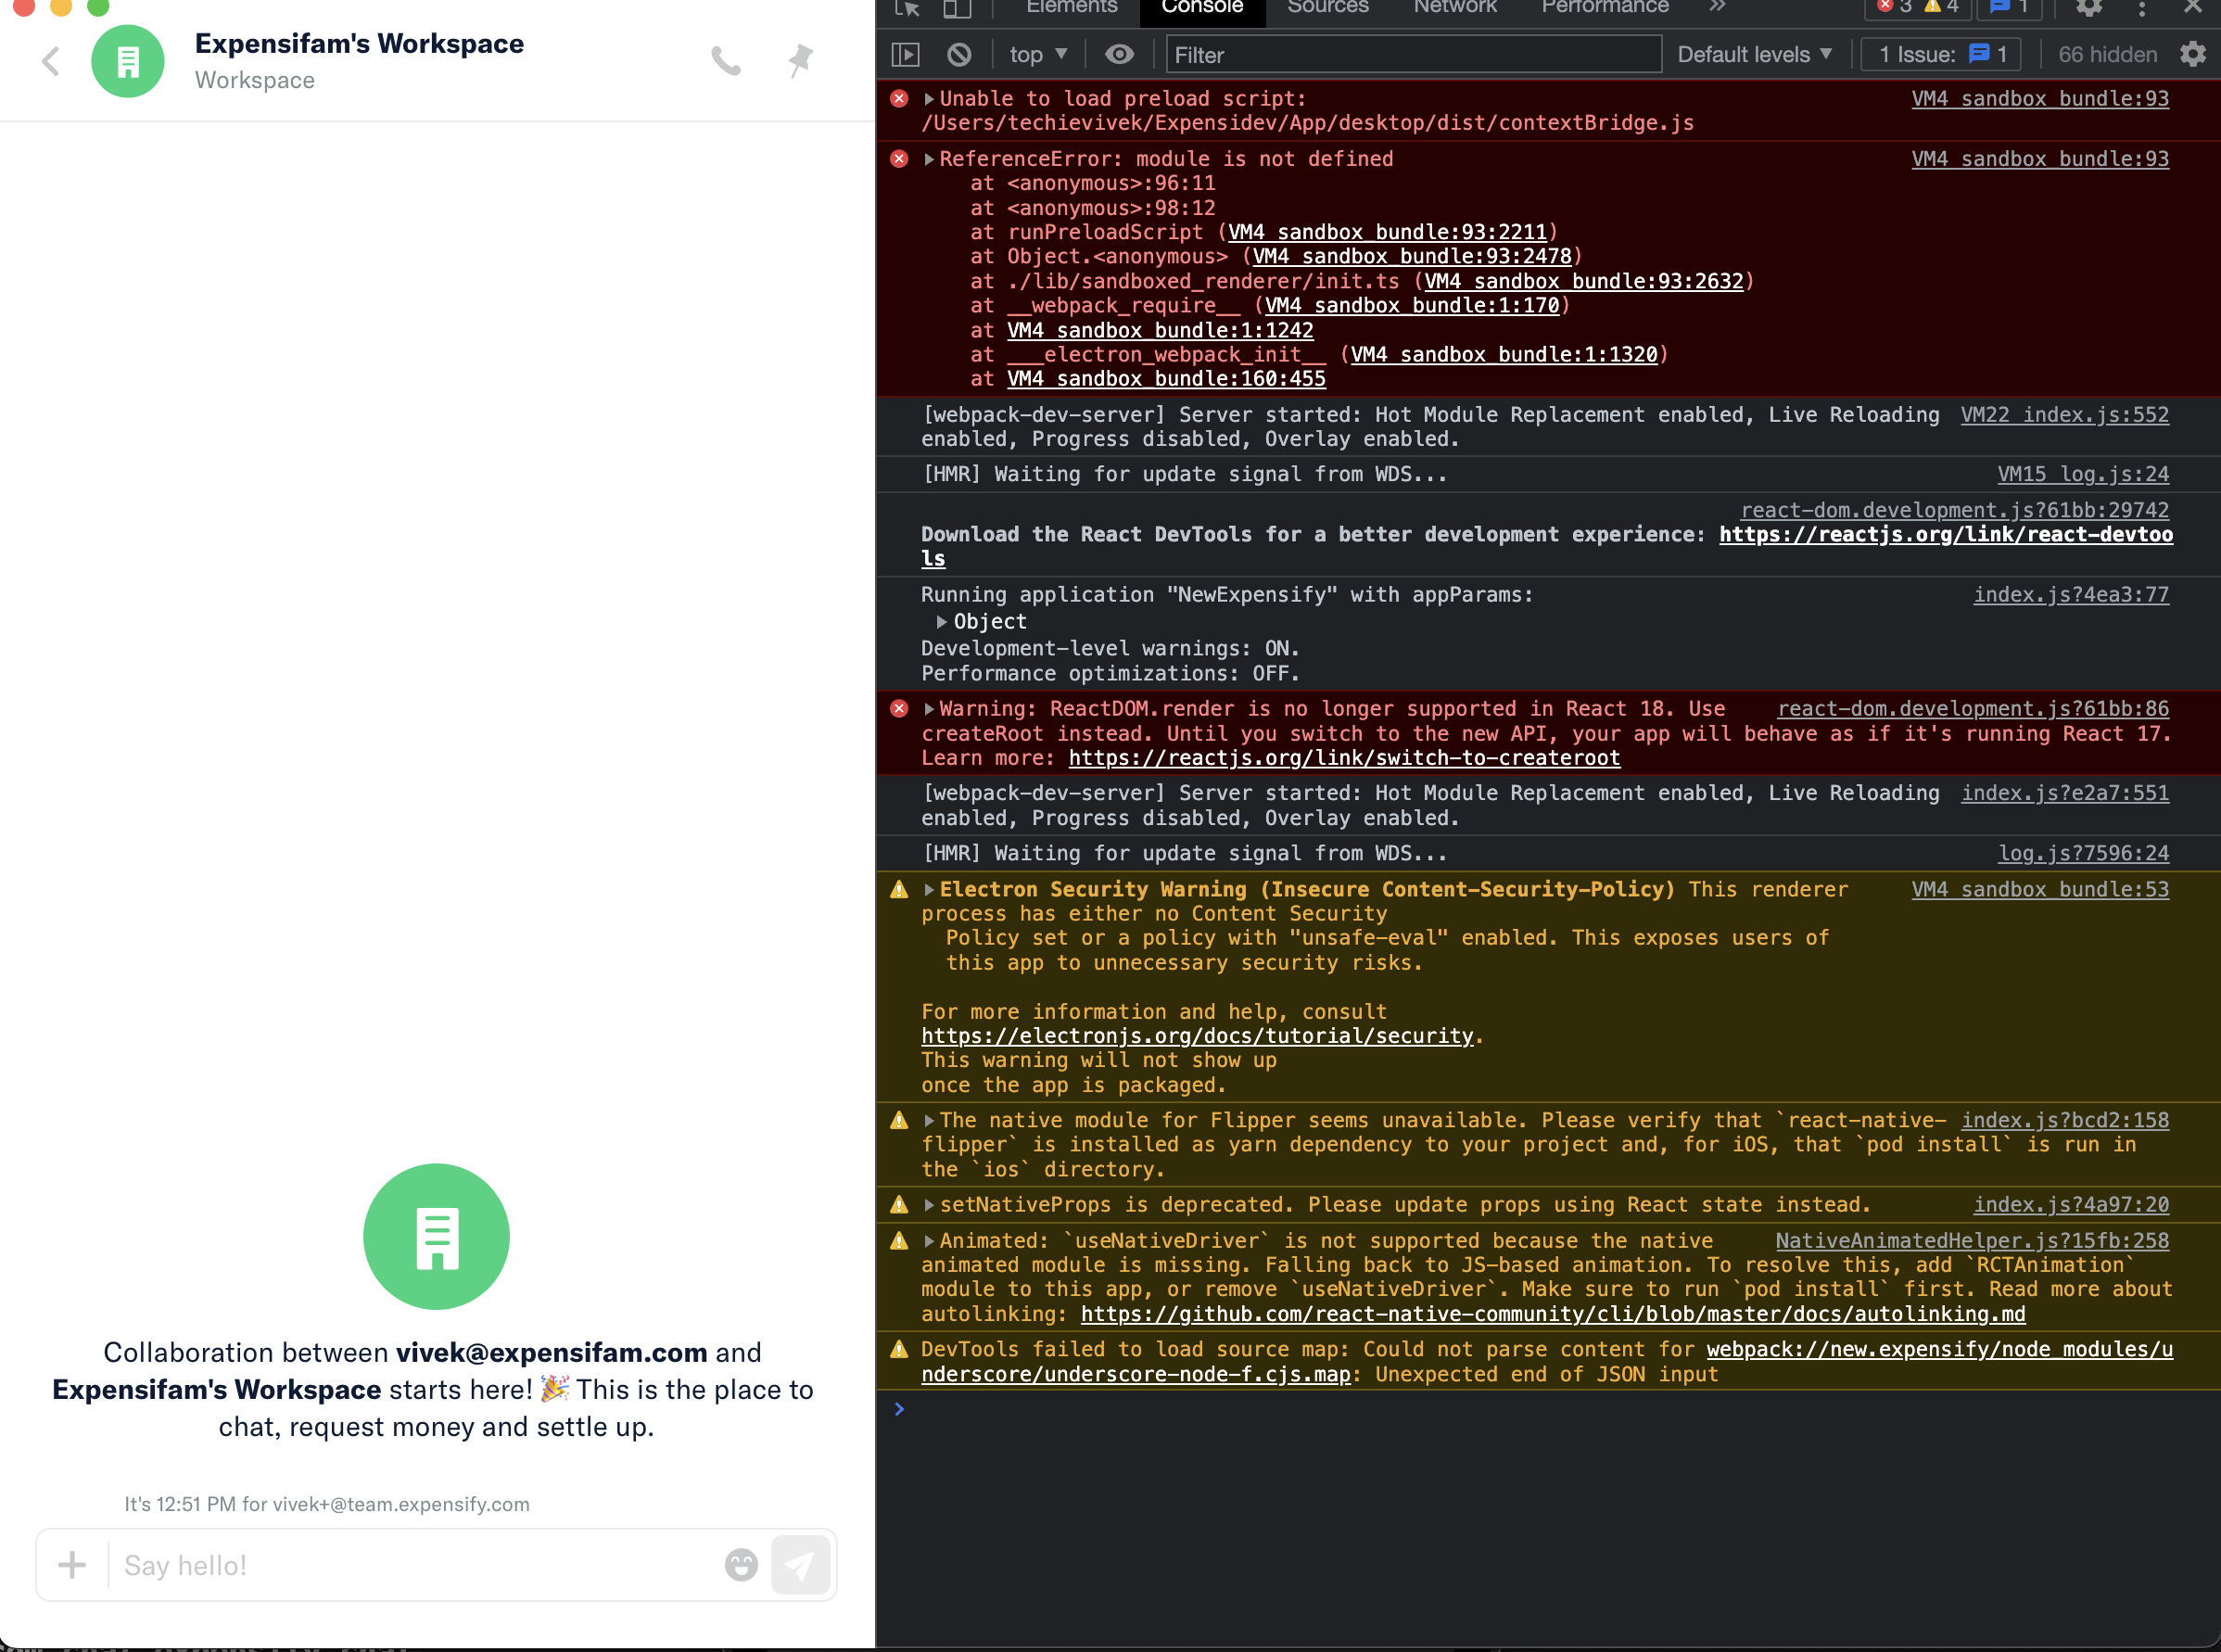Open the top context dropdown
This screenshot has width=2221, height=1652.
click(1038, 55)
